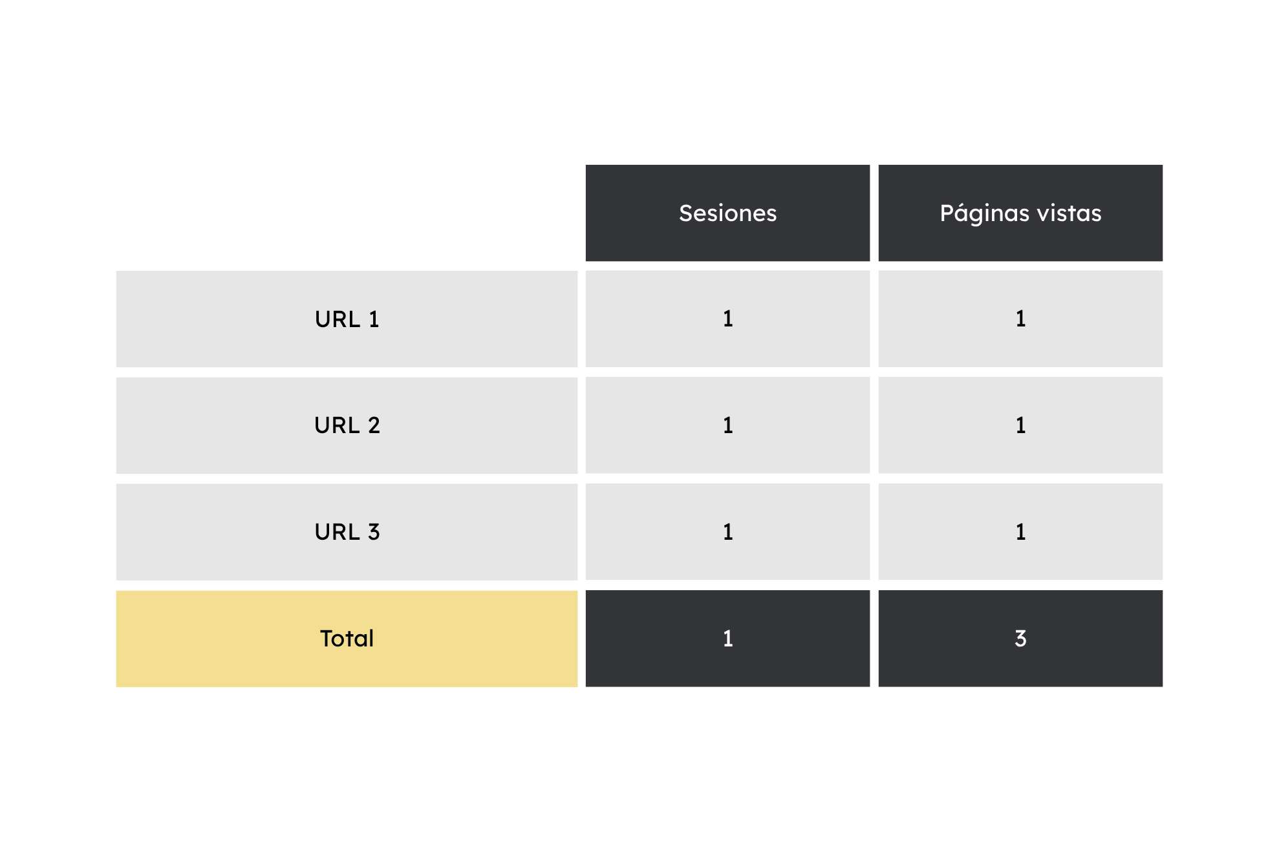The width and height of the screenshot is (1279, 852).
Task: Select the URL 2 row label cell
Action: tap(347, 425)
